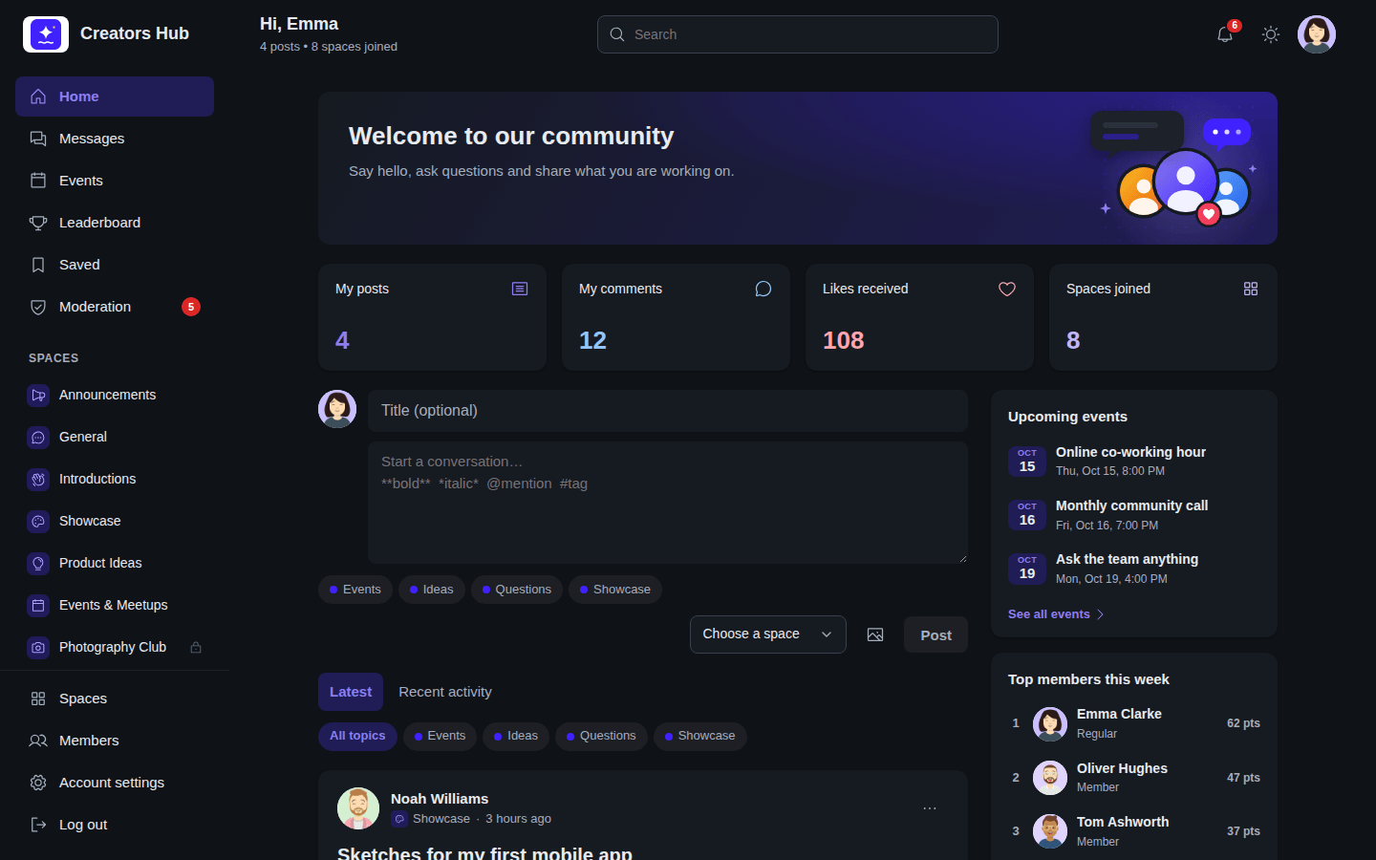Viewport: 1376px width, 860px height.
Task: Click chevron next to See all events
Action: pos(1100,614)
